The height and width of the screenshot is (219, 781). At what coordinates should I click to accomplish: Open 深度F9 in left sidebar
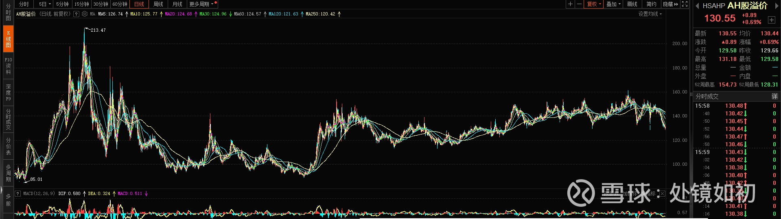tap(8, 93)
